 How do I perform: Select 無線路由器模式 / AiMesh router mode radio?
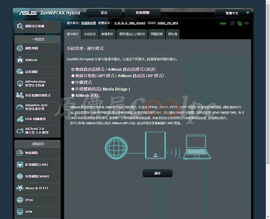[x=73, y=69]
